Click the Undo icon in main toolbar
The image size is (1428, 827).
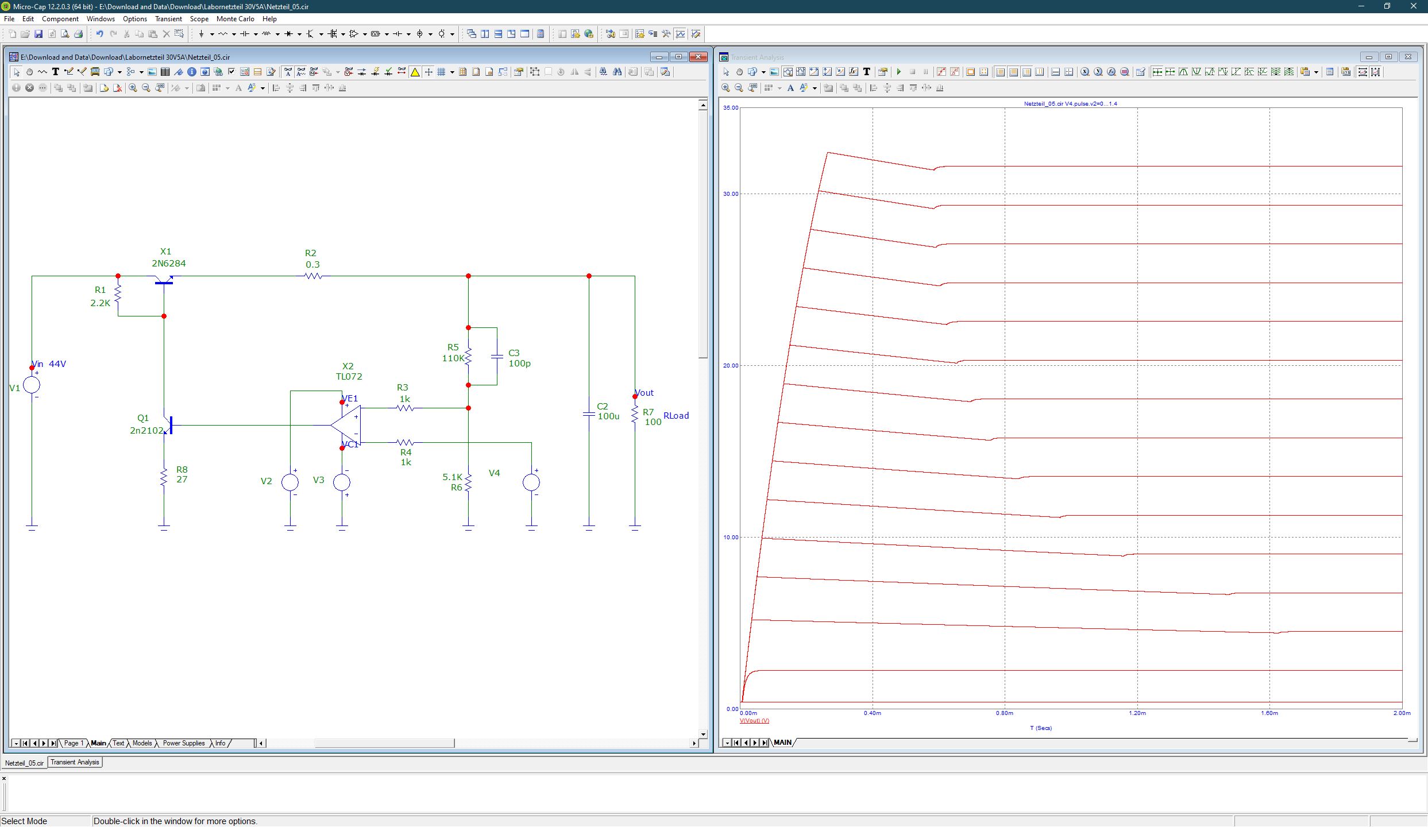click(99, 34)
